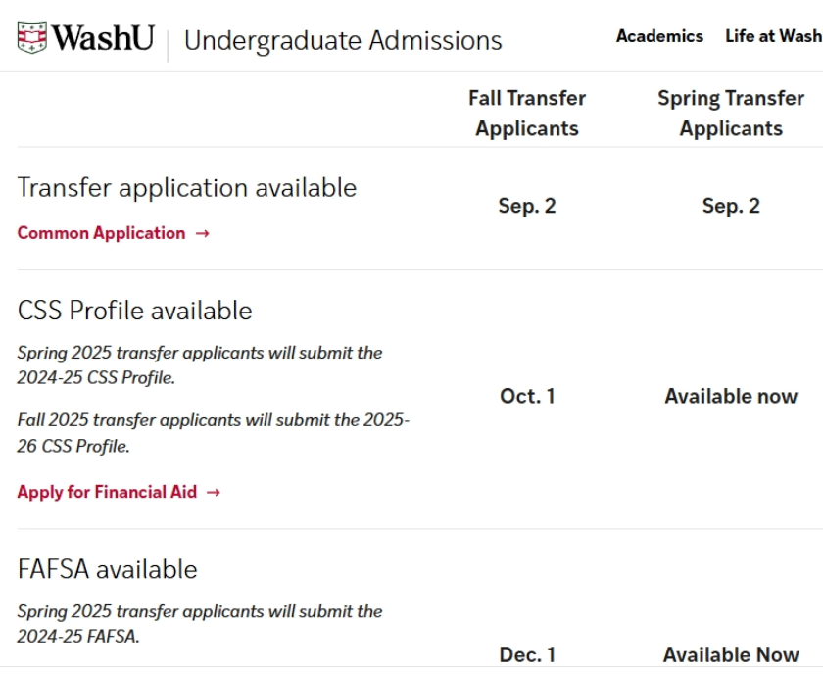Select the Fall Transfer Applicants column header
The image size is (823, 674).
click(527, 114)
